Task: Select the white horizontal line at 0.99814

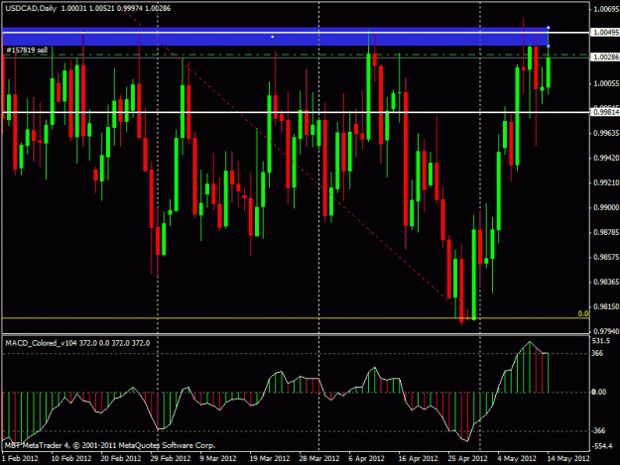Action: click(296, 112)
